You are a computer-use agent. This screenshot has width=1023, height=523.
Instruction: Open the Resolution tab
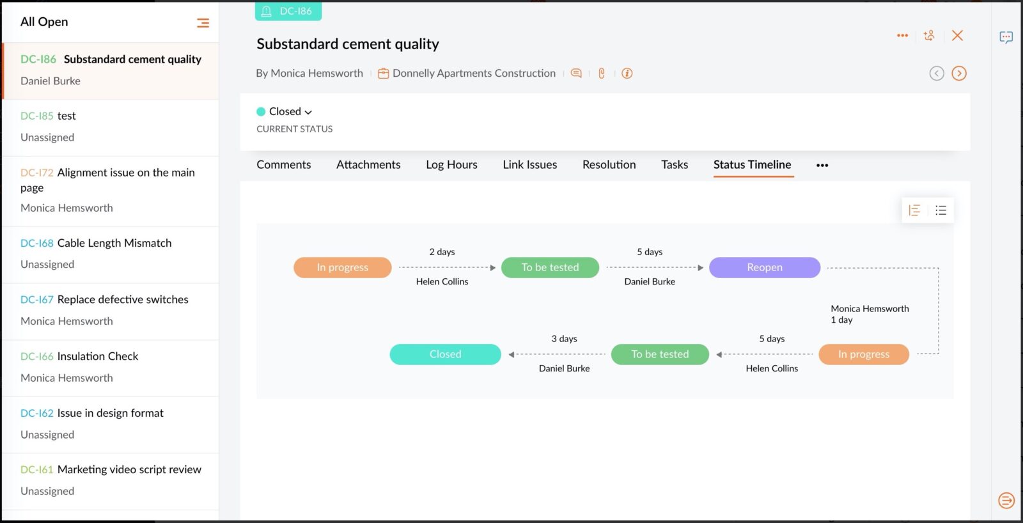click(x=609, y=165)
